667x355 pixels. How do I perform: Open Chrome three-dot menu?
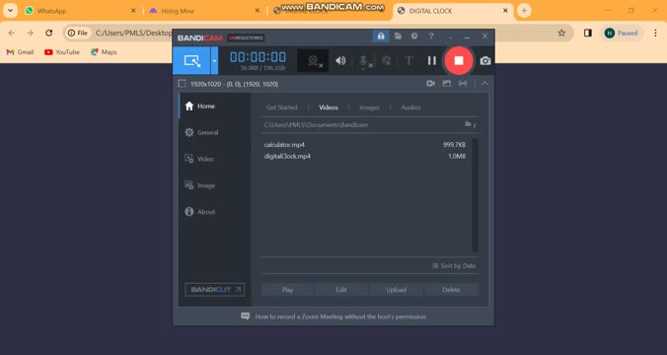tap(655, 33)
